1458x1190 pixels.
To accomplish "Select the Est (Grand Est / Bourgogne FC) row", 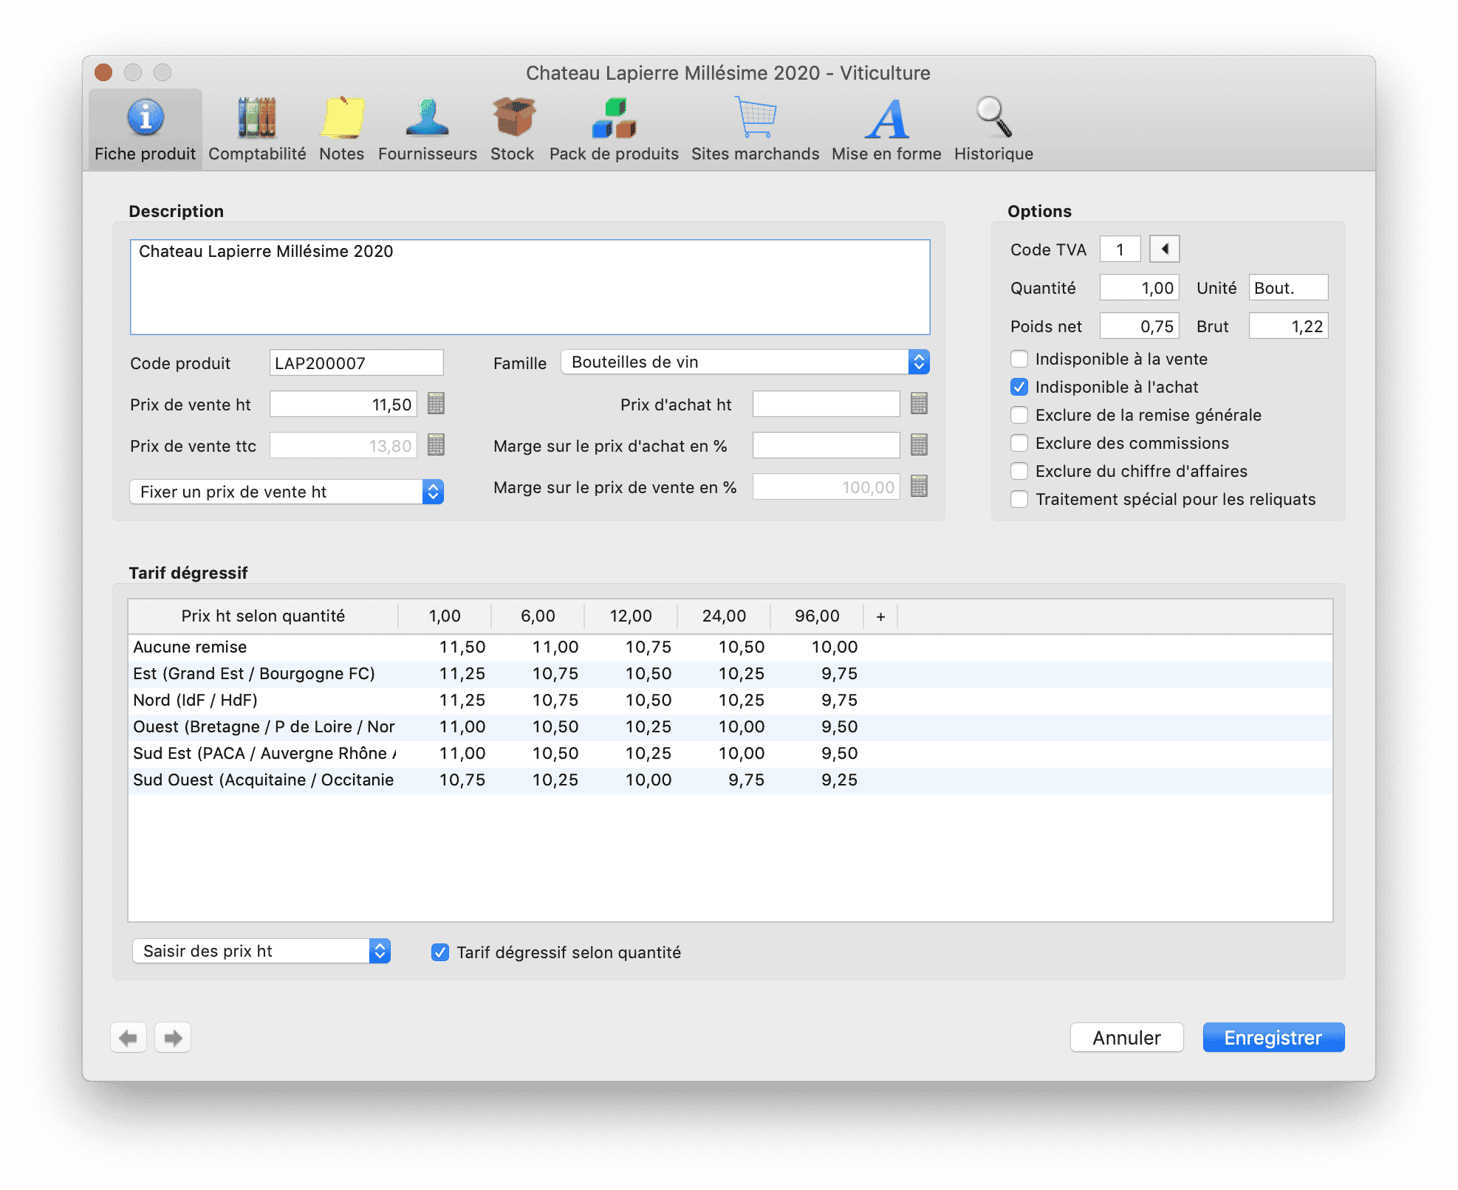I will pyautogui.click(x=730, y=674).
